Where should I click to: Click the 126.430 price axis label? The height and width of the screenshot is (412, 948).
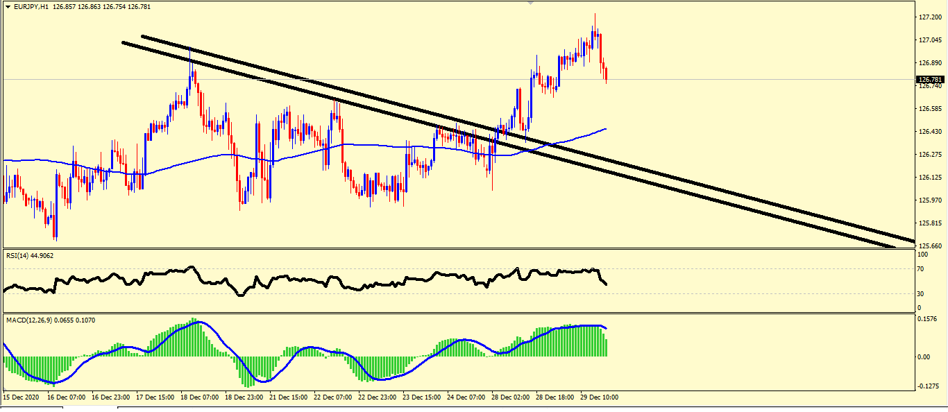click(x=929, y=132)
